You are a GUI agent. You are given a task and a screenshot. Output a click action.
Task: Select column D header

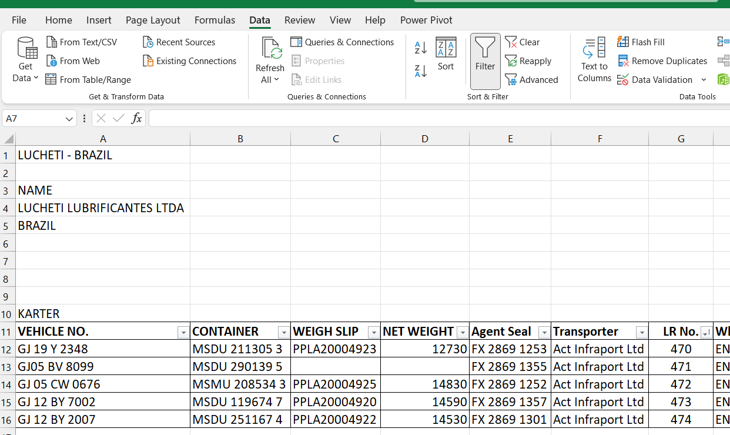pos(425,139)
